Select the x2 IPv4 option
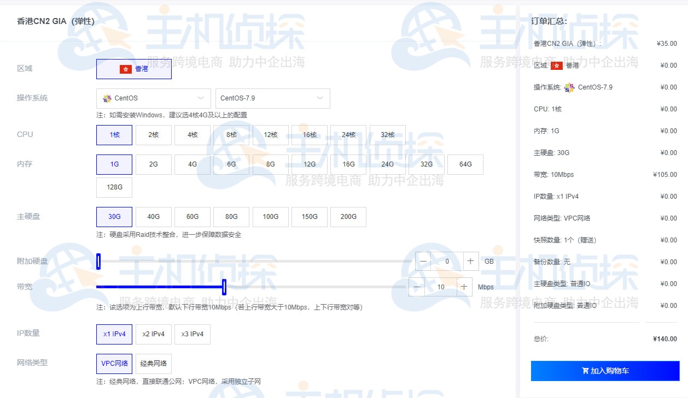Screen dimensions: 688x398 coord(153,334)
